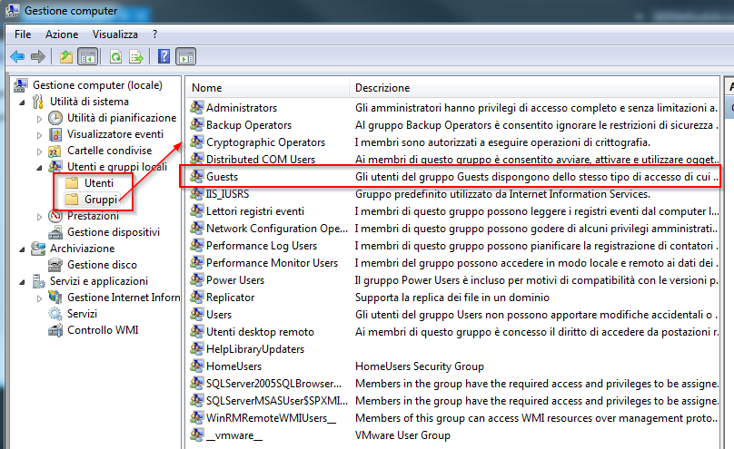734x449 pixels.
Task: Expand the Prestazioni tree node
Action: [x=39, y=216]
